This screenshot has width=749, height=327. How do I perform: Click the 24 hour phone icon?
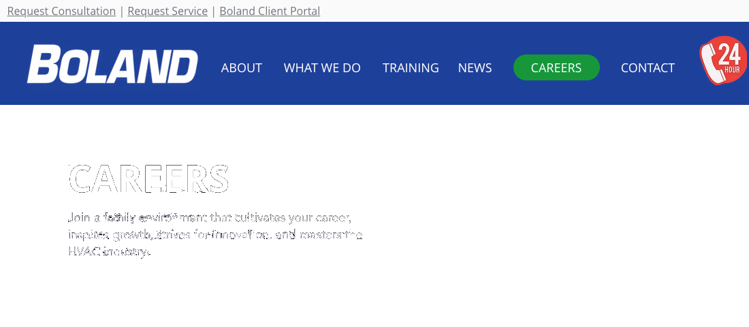[724, 61]
